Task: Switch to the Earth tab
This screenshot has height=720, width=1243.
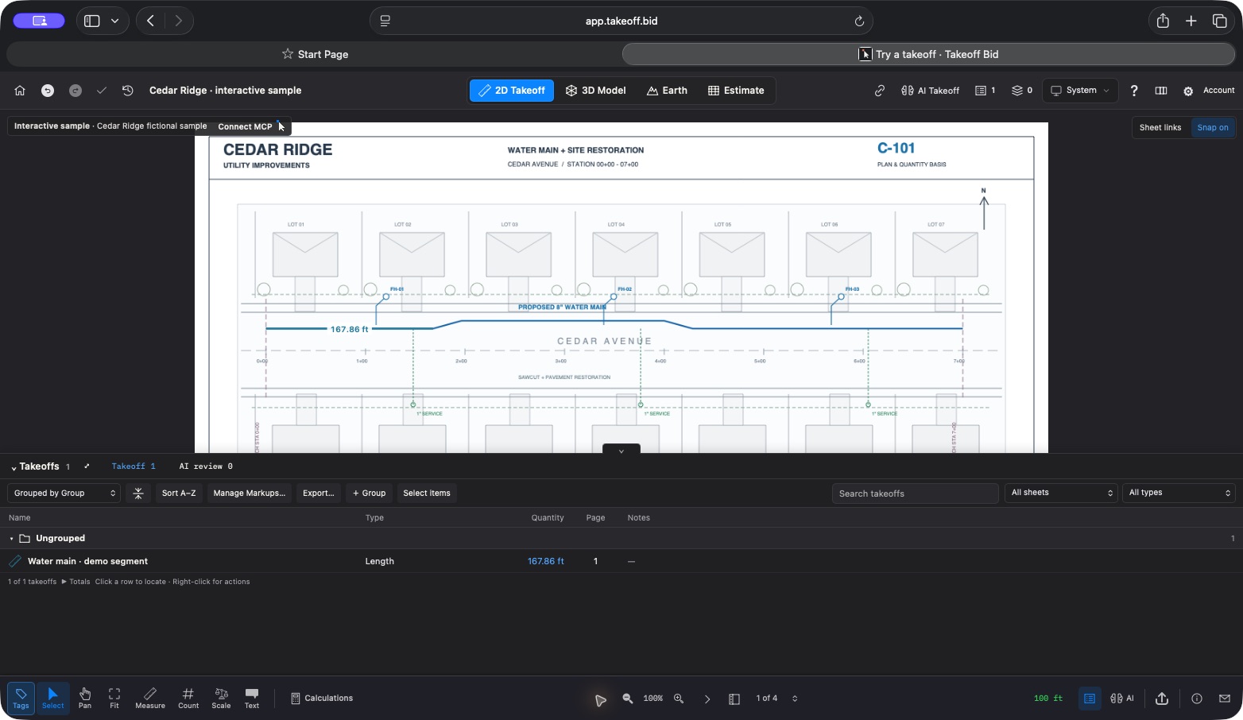Action: coord(667,91)
